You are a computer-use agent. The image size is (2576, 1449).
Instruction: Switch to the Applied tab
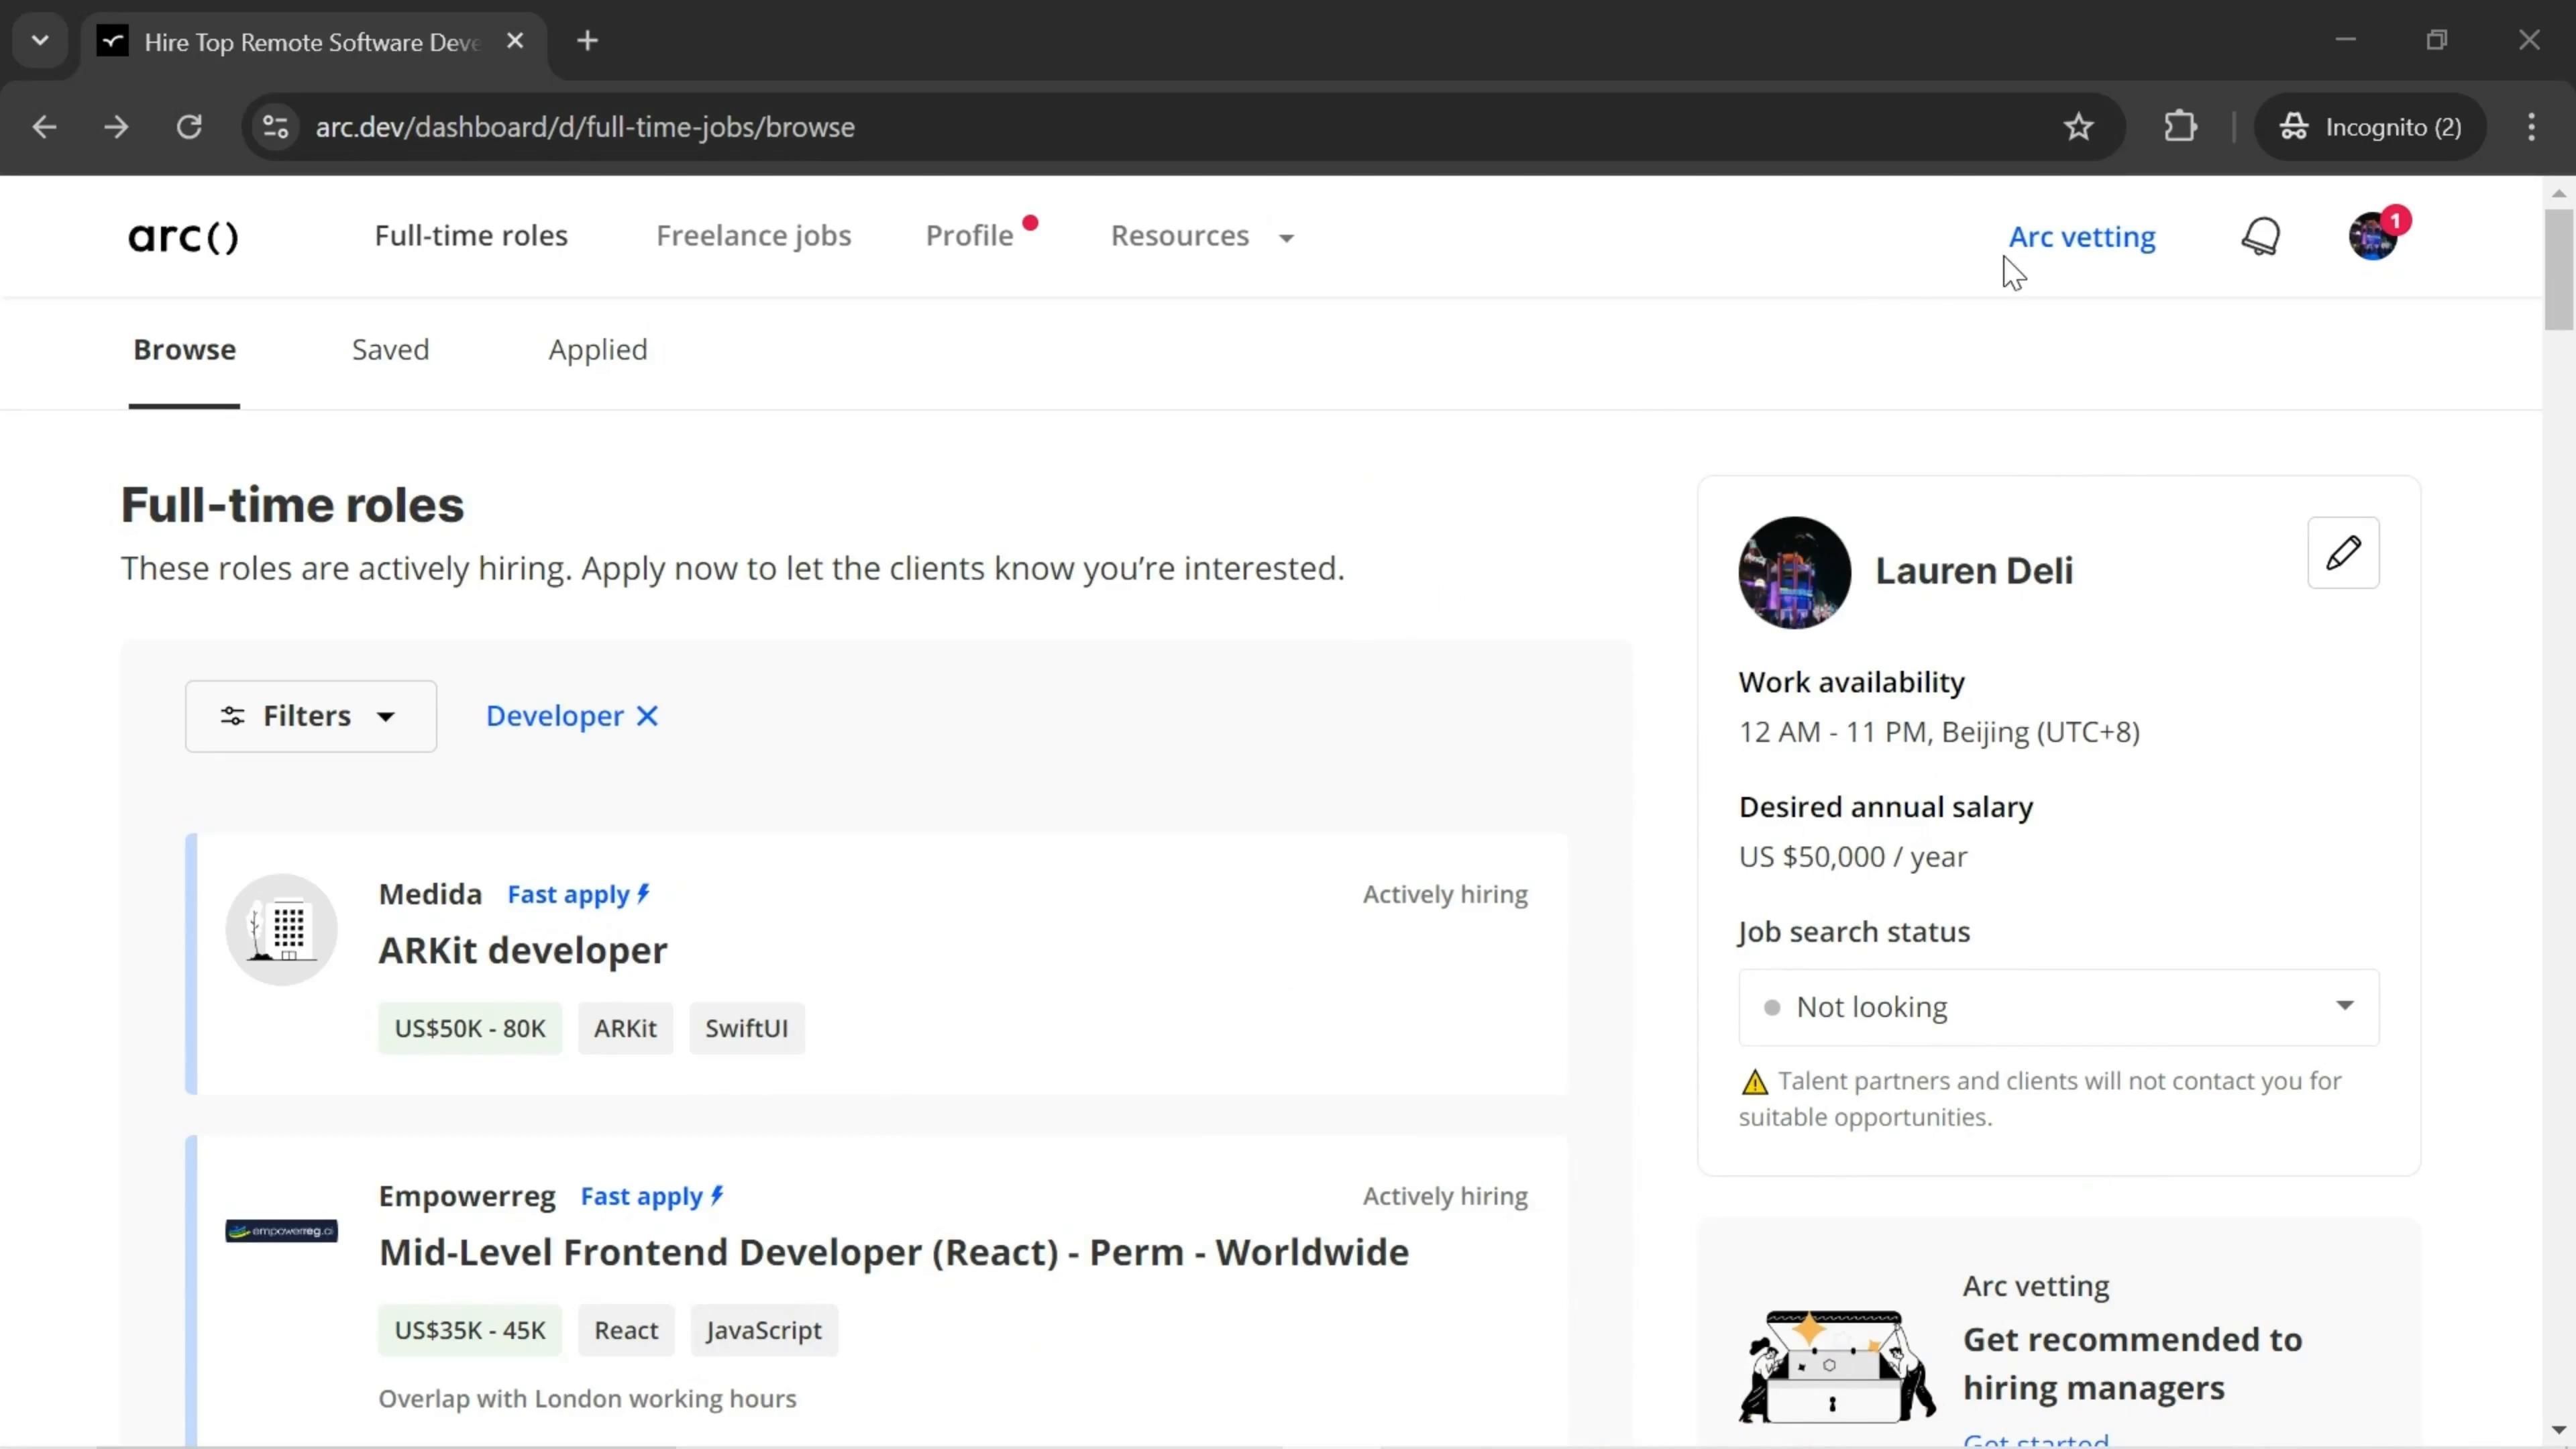click(597, 350)
